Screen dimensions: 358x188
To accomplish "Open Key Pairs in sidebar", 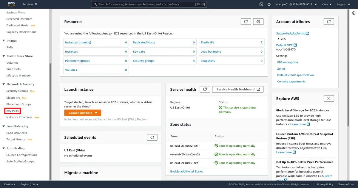I will tap(13, 111).
